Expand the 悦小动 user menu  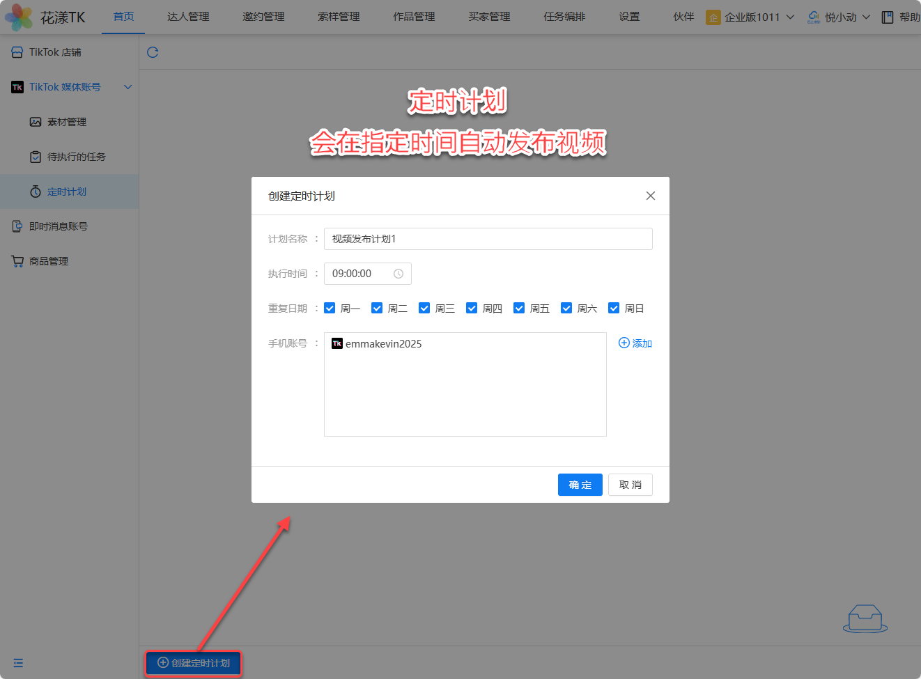click(839, 17)
